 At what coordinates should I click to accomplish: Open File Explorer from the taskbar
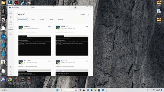pos(95,90)
